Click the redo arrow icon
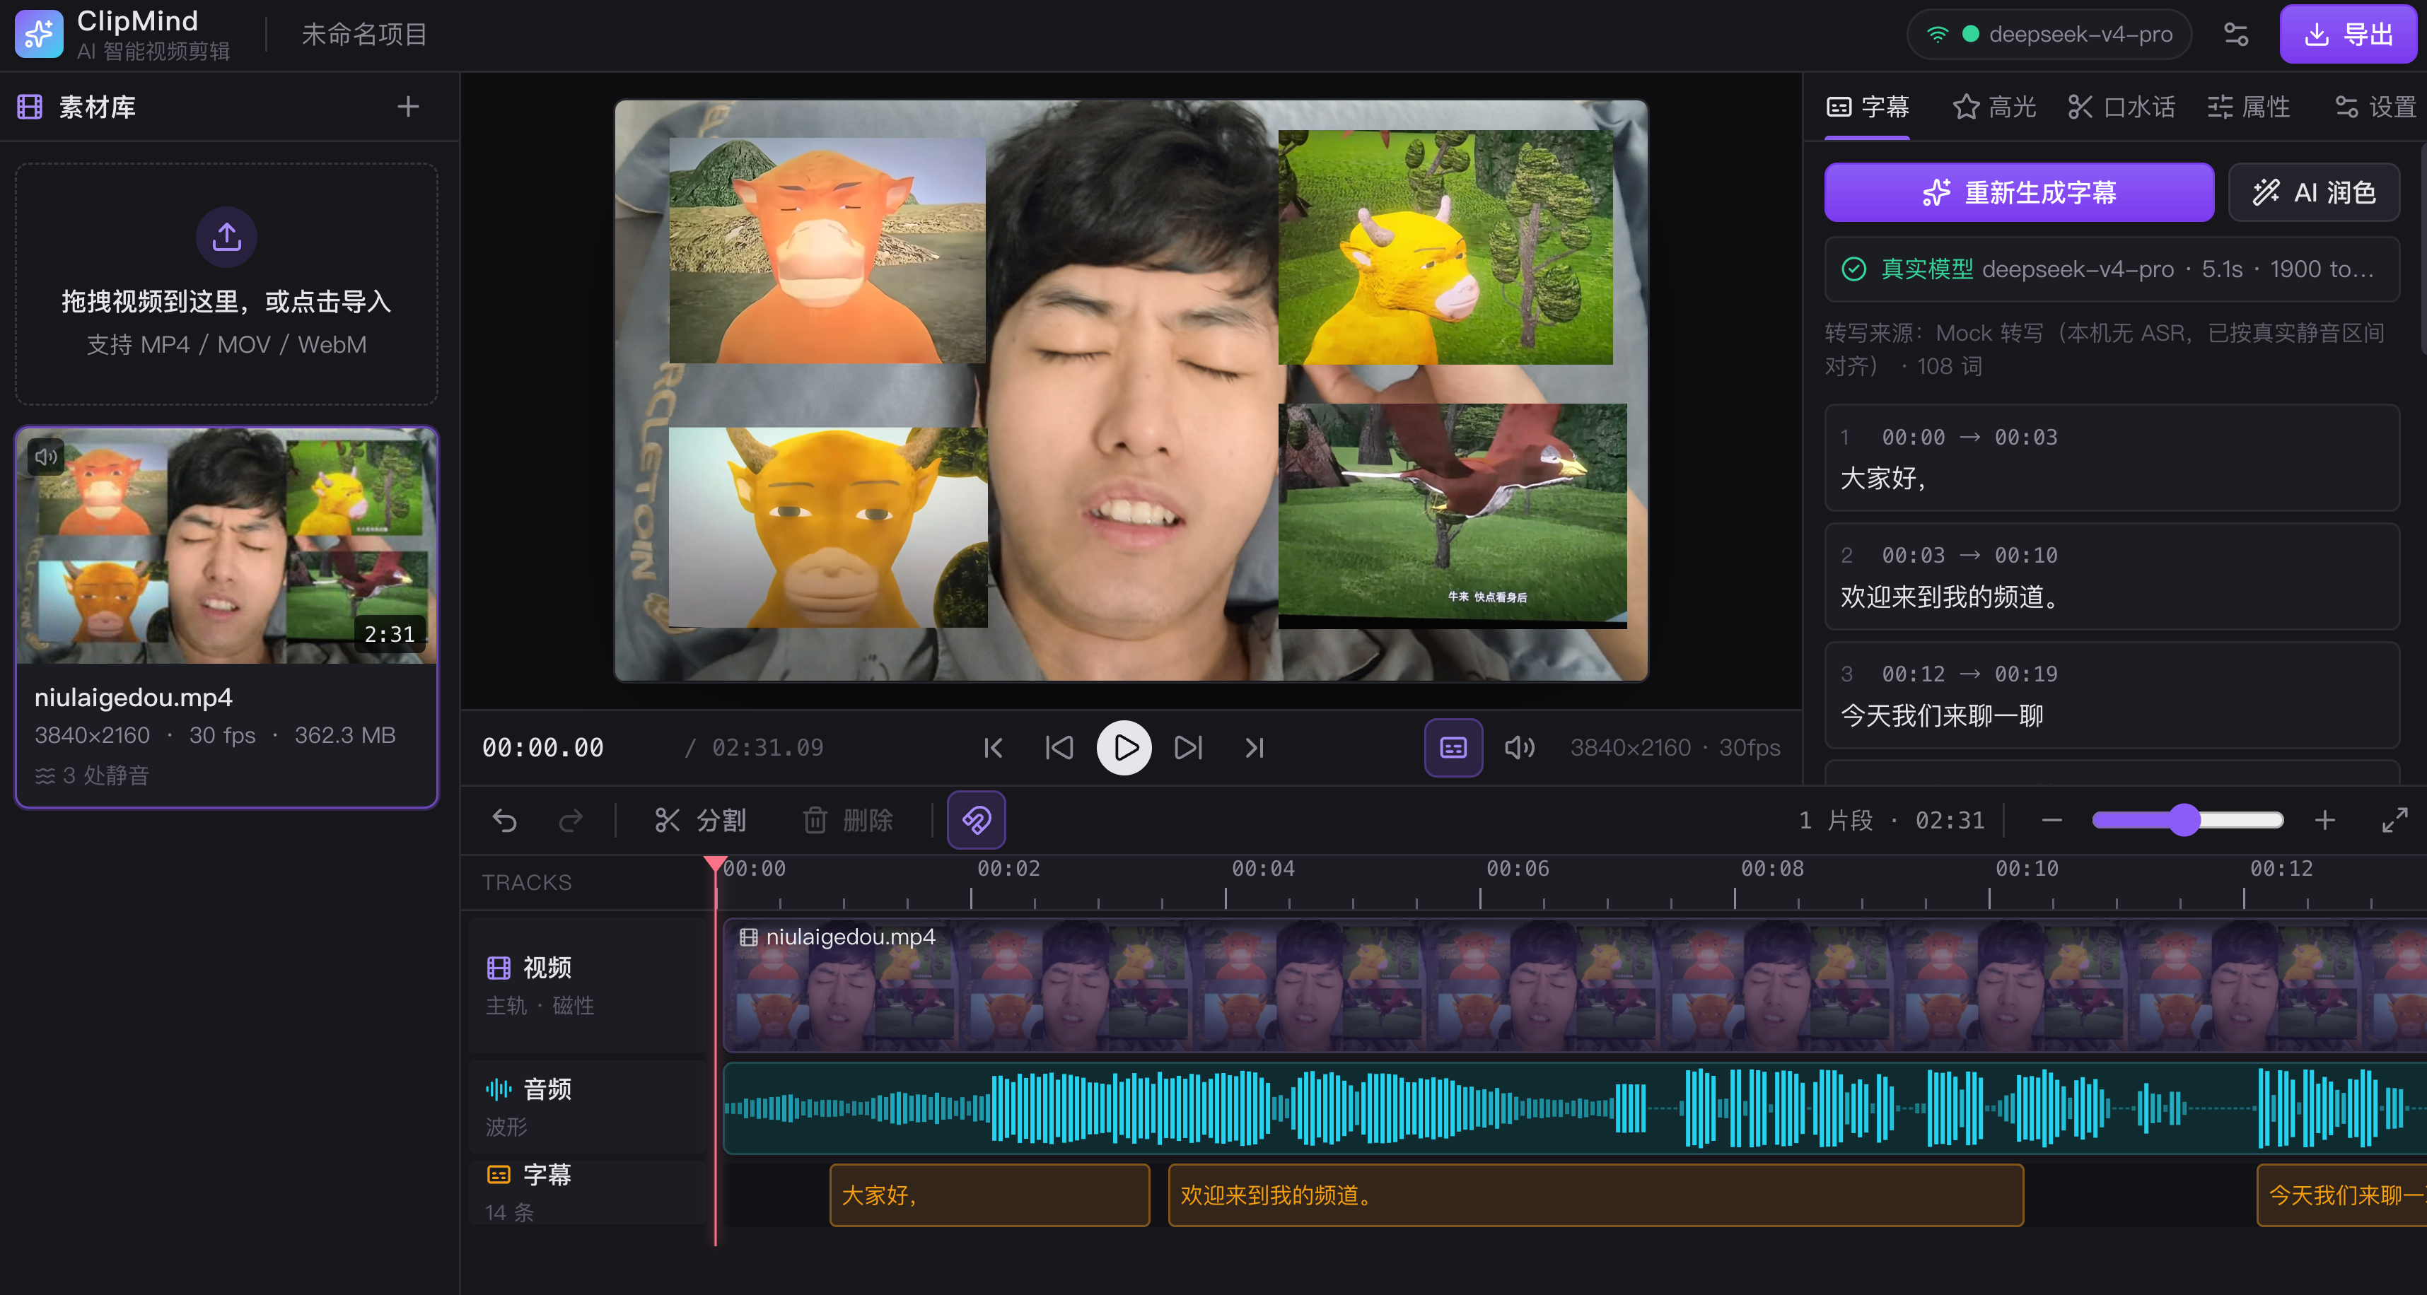Image resolution: width=2427 pixels, height=1295 pixels. [571, 820]
